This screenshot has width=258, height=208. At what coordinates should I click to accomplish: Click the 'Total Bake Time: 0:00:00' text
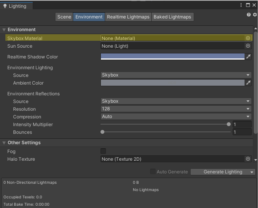[x=27, y=204]
